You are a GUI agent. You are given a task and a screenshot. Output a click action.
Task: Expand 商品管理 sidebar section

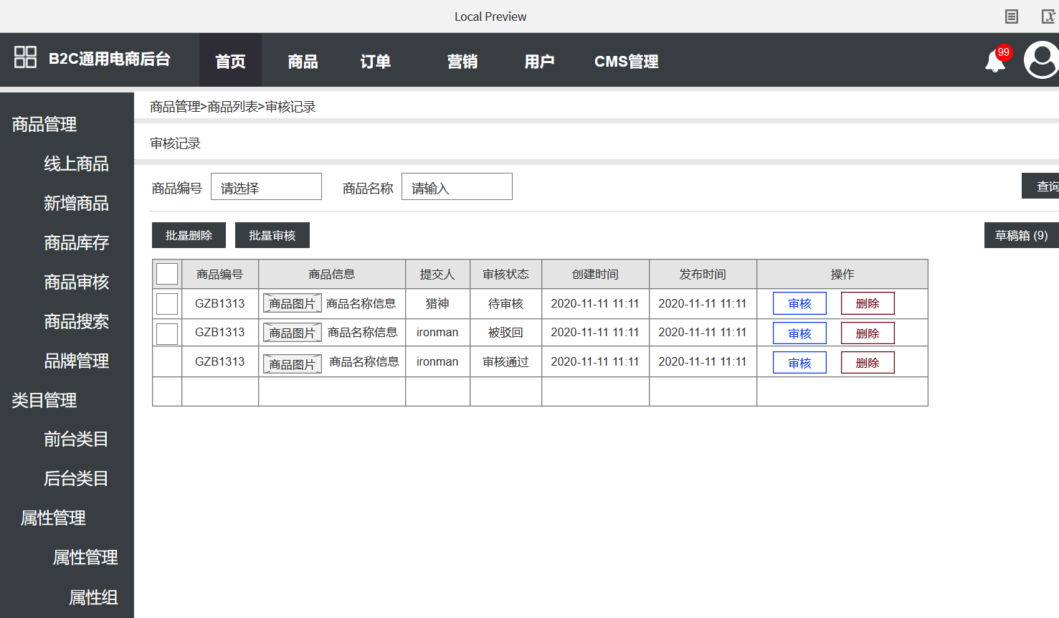coord(44,124)
